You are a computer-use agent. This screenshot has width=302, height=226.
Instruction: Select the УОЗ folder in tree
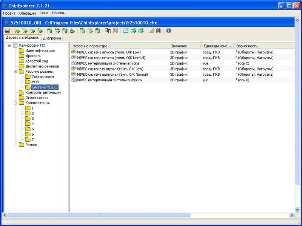35,82
